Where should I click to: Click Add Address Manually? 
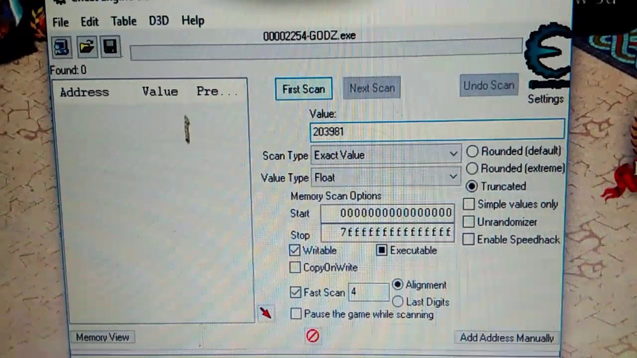507,338
